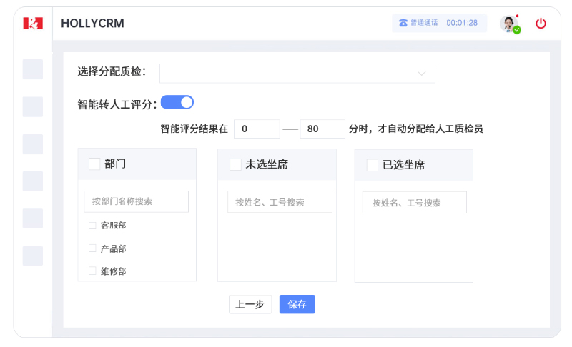Click the minimum score field showing 0
The image size is (572, 347).
[x=257, y=129]
